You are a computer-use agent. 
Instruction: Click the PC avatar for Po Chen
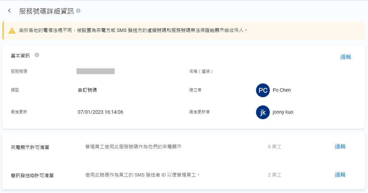pyautogui.click(x=263, y=90)
